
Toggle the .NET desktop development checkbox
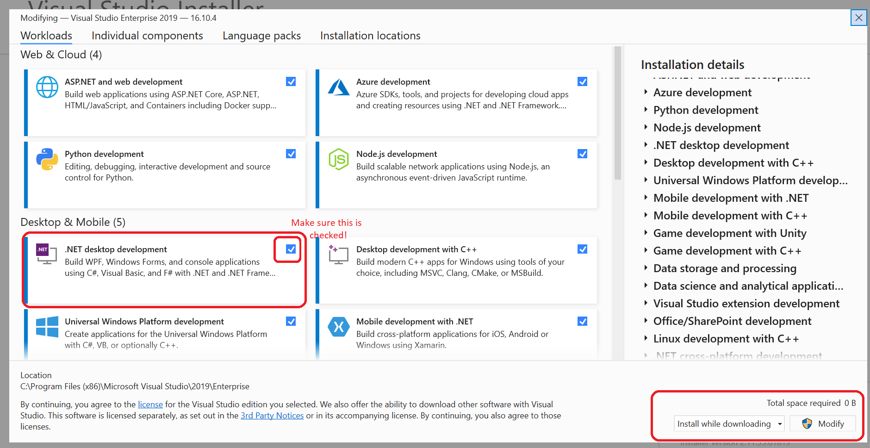pos(291,249)
